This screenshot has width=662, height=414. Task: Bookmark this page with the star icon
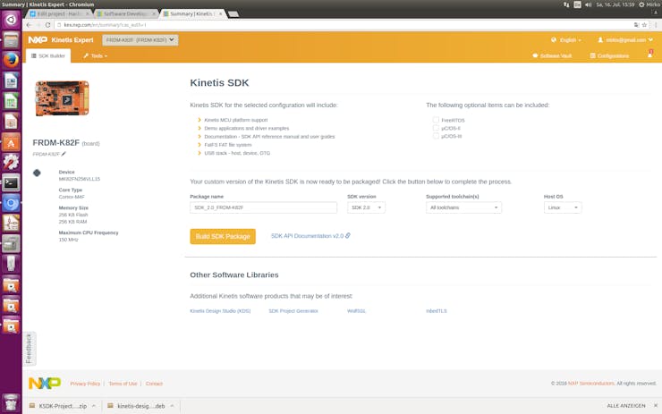pyautogui.click(x=644, y=25)
